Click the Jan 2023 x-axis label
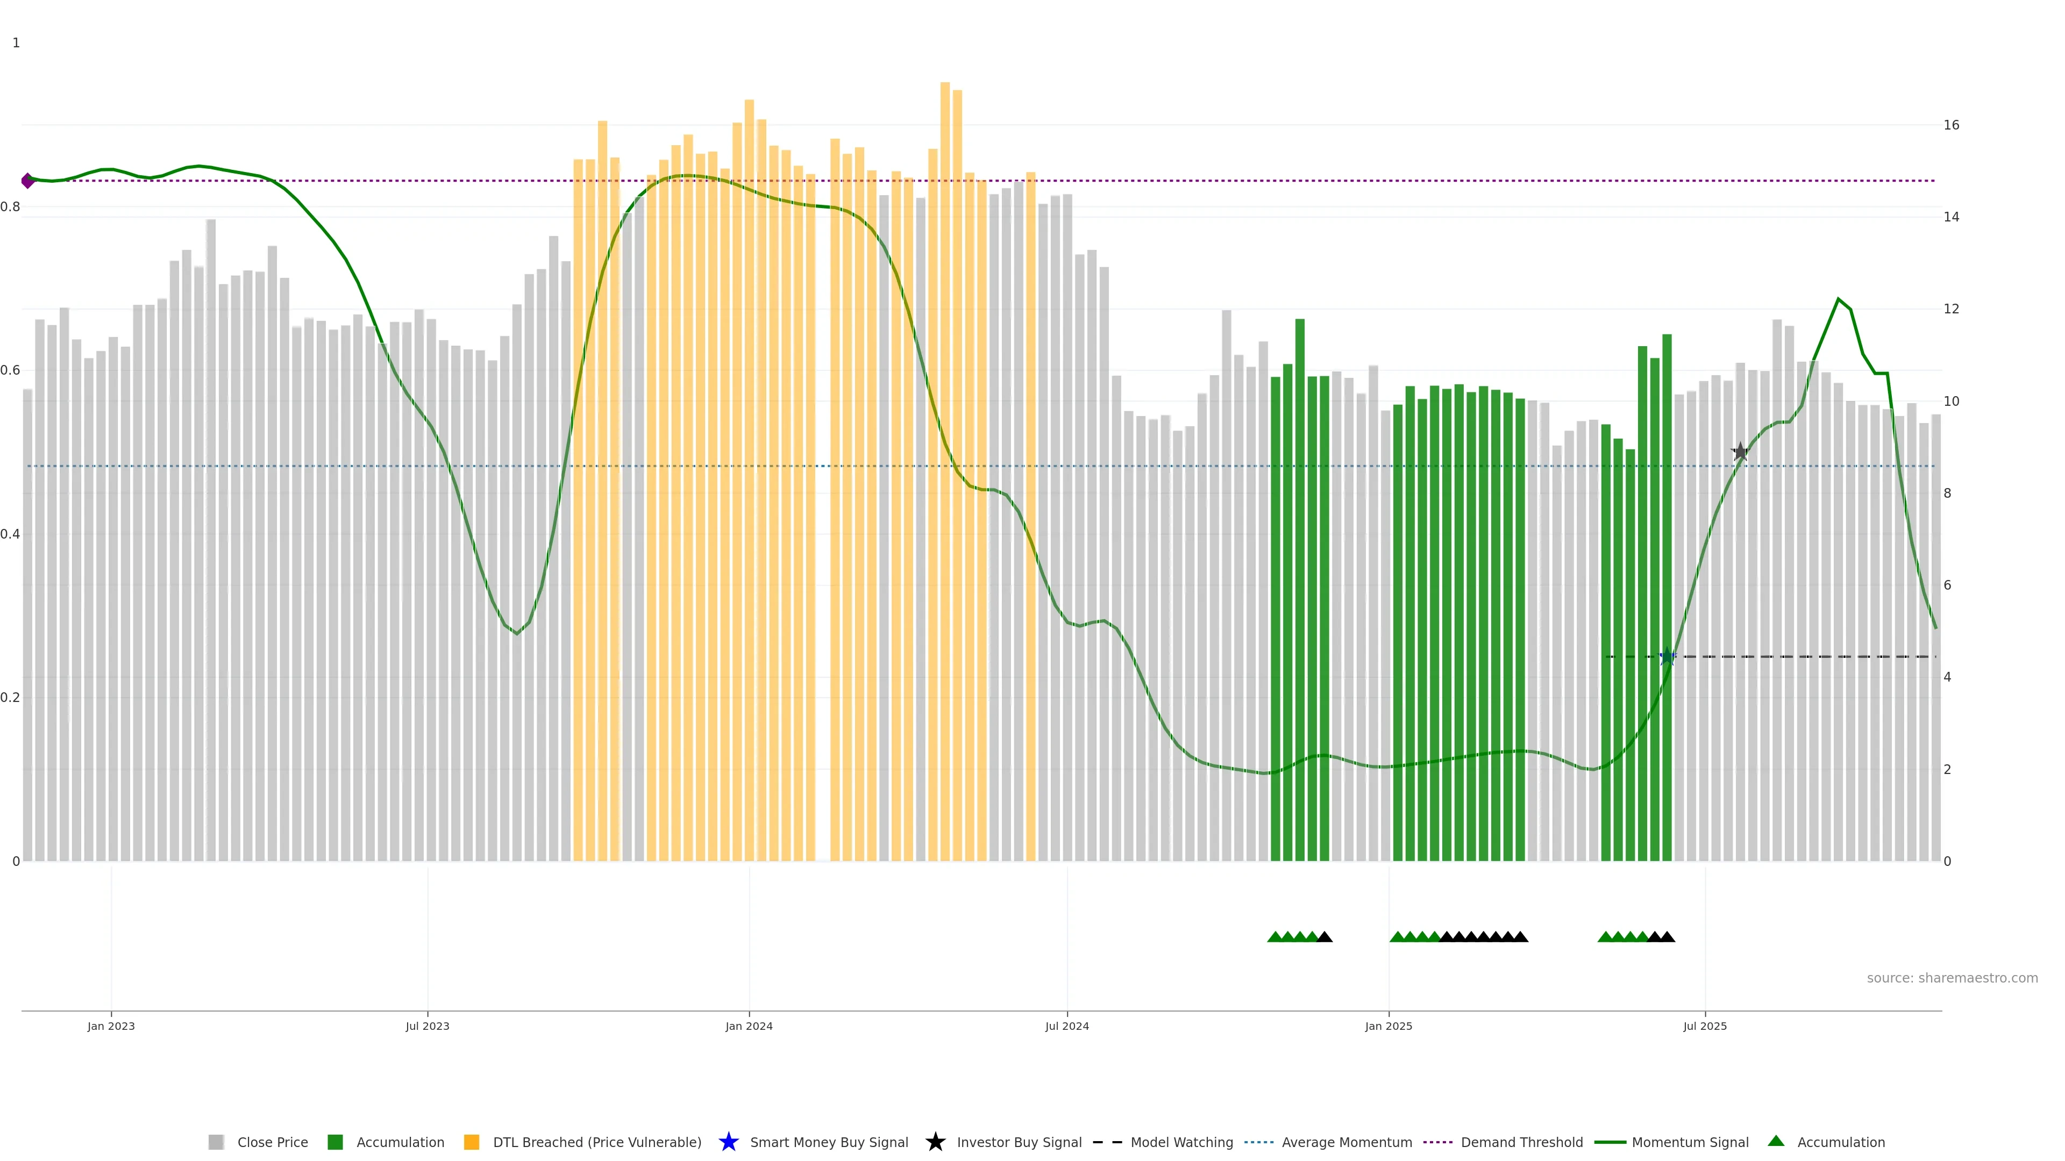This screenshot has height=1161, width=2065. (x=111, y=1026)
